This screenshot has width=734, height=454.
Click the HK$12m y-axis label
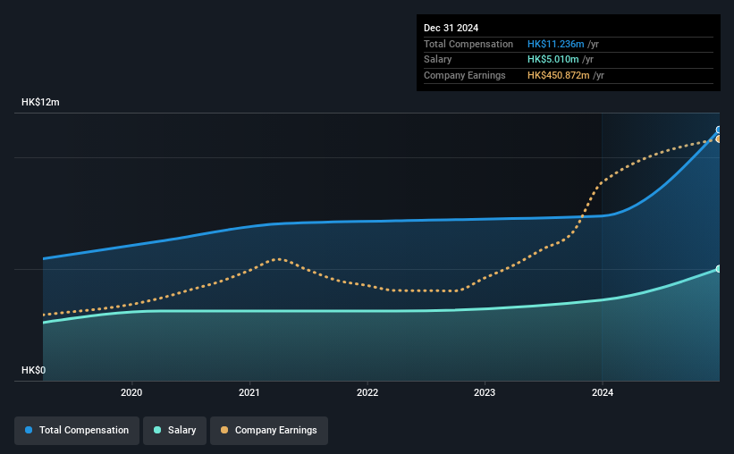pyautogui.click(x=40, y=102)
